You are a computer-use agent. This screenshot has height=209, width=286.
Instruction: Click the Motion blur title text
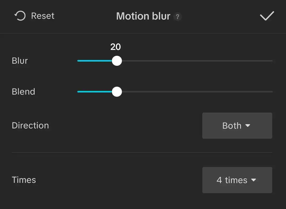pyautogui.click(x=143, y=16)
